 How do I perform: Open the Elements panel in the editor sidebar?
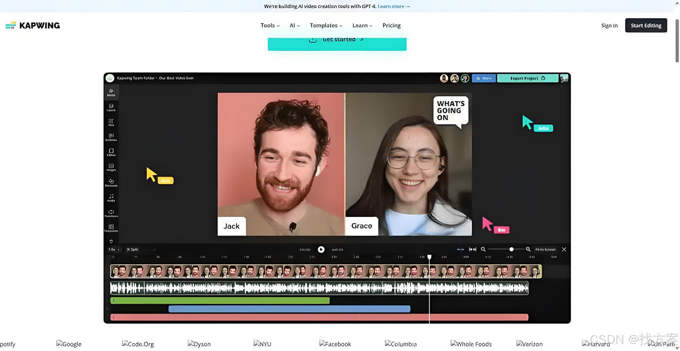(111, 183)
